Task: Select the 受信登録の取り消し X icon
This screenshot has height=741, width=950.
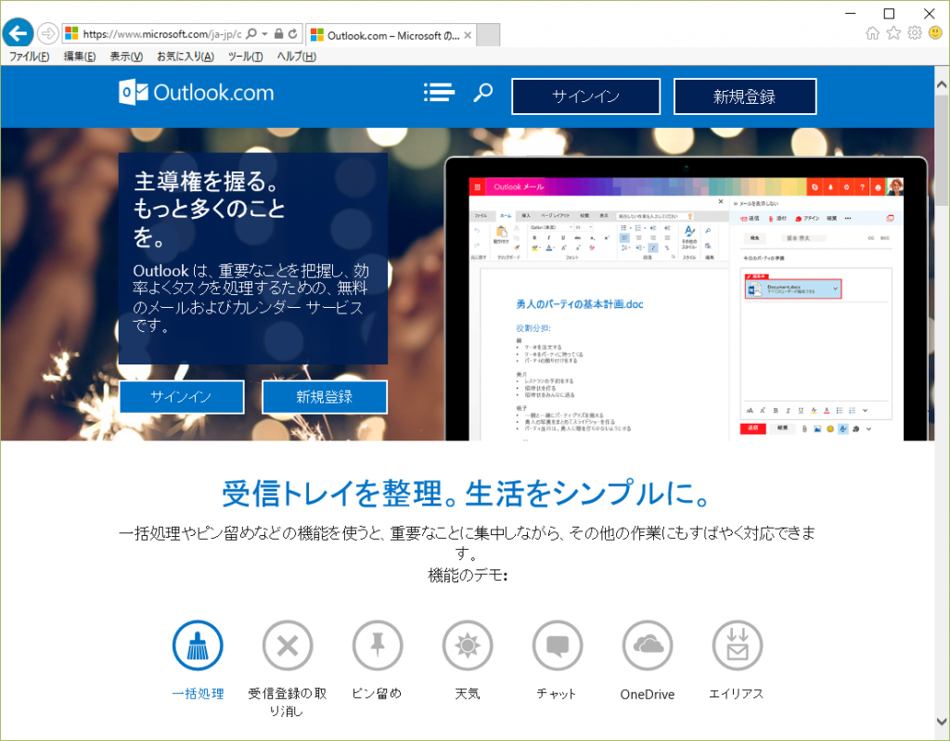Action: click(x=288, y=645)
